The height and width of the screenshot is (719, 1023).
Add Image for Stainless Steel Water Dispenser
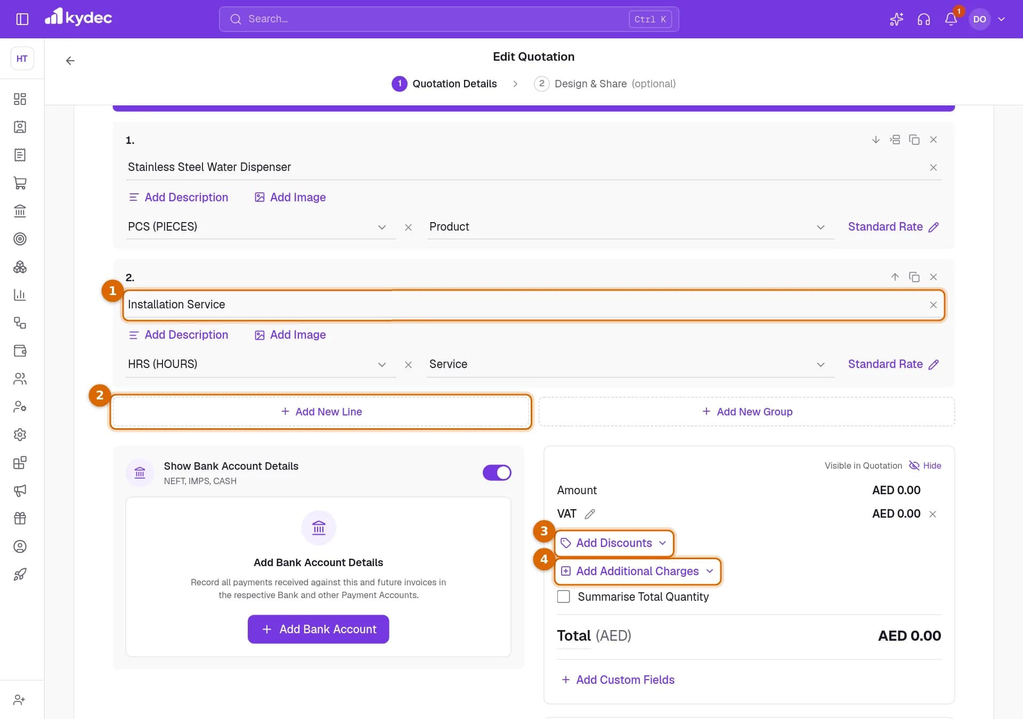point(290,197)
